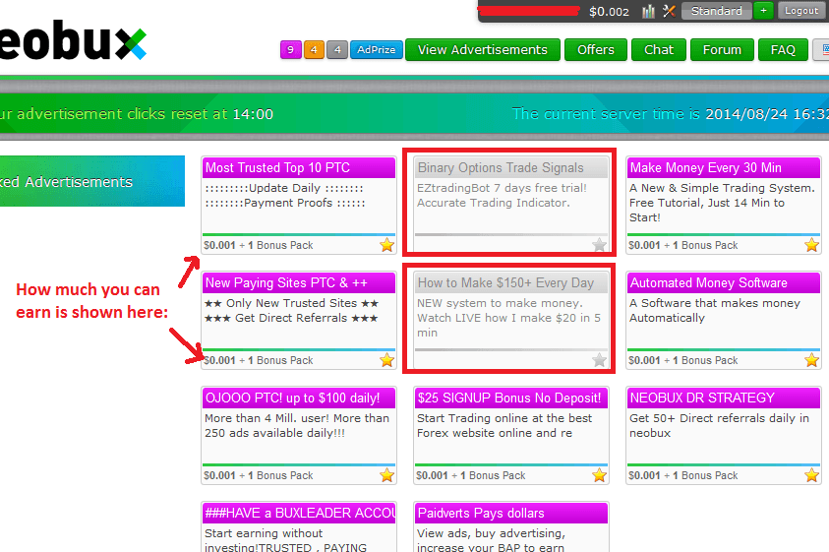Click the pink 9 ad counter badge
The image size is (829, 552).
(x=290, y=50)
